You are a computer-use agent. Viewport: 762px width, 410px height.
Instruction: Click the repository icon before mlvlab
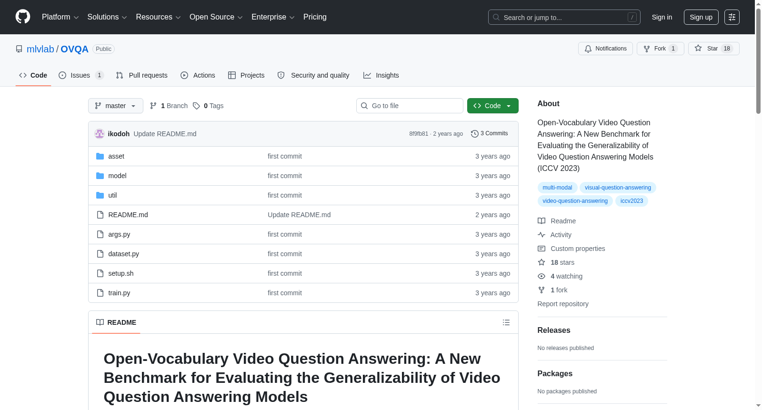[x=19, y=49]
